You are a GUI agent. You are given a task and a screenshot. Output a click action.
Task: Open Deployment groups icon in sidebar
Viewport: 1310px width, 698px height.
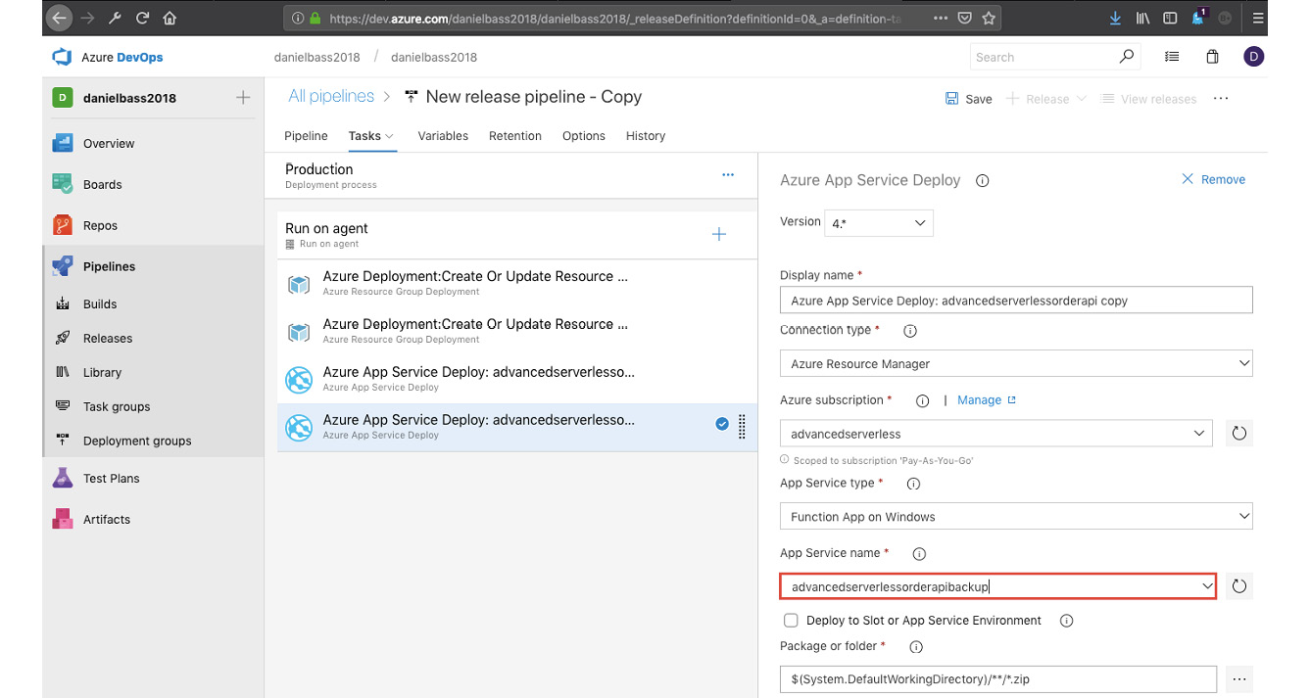point(63,441)
